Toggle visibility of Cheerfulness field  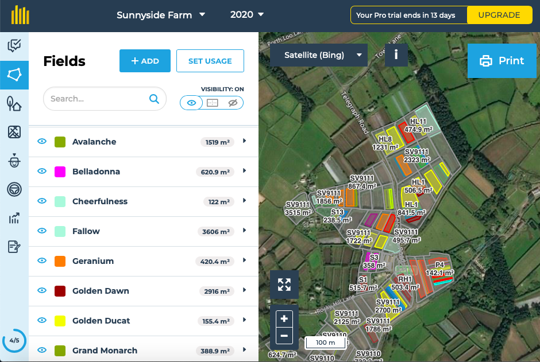point(42,201)
